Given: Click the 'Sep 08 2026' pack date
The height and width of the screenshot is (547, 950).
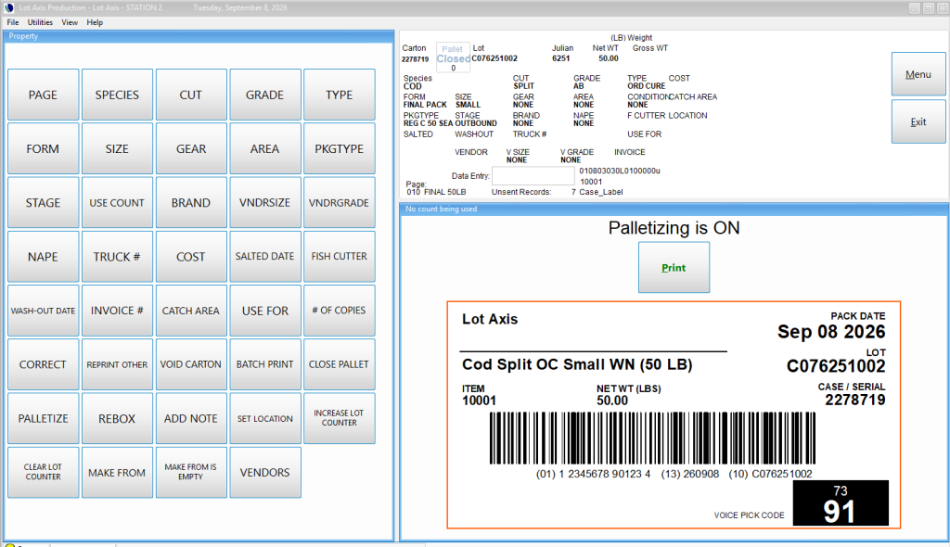Looking at the screenshot, I should tap(831, 332).
